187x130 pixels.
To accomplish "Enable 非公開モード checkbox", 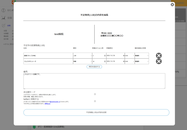I will (95, 94).
